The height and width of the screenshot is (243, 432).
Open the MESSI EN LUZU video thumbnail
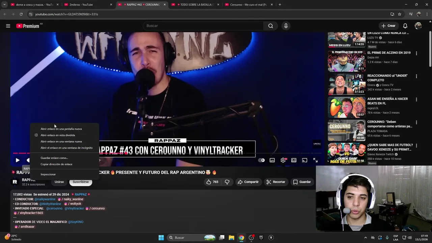pyautogui.click(x=347, y=40)
